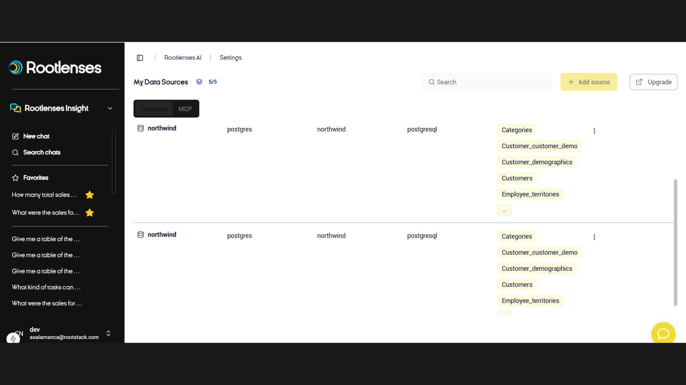Click the New chat icon
The height and width of the screenshot is (385, 686).
click(x=15, y=136)
